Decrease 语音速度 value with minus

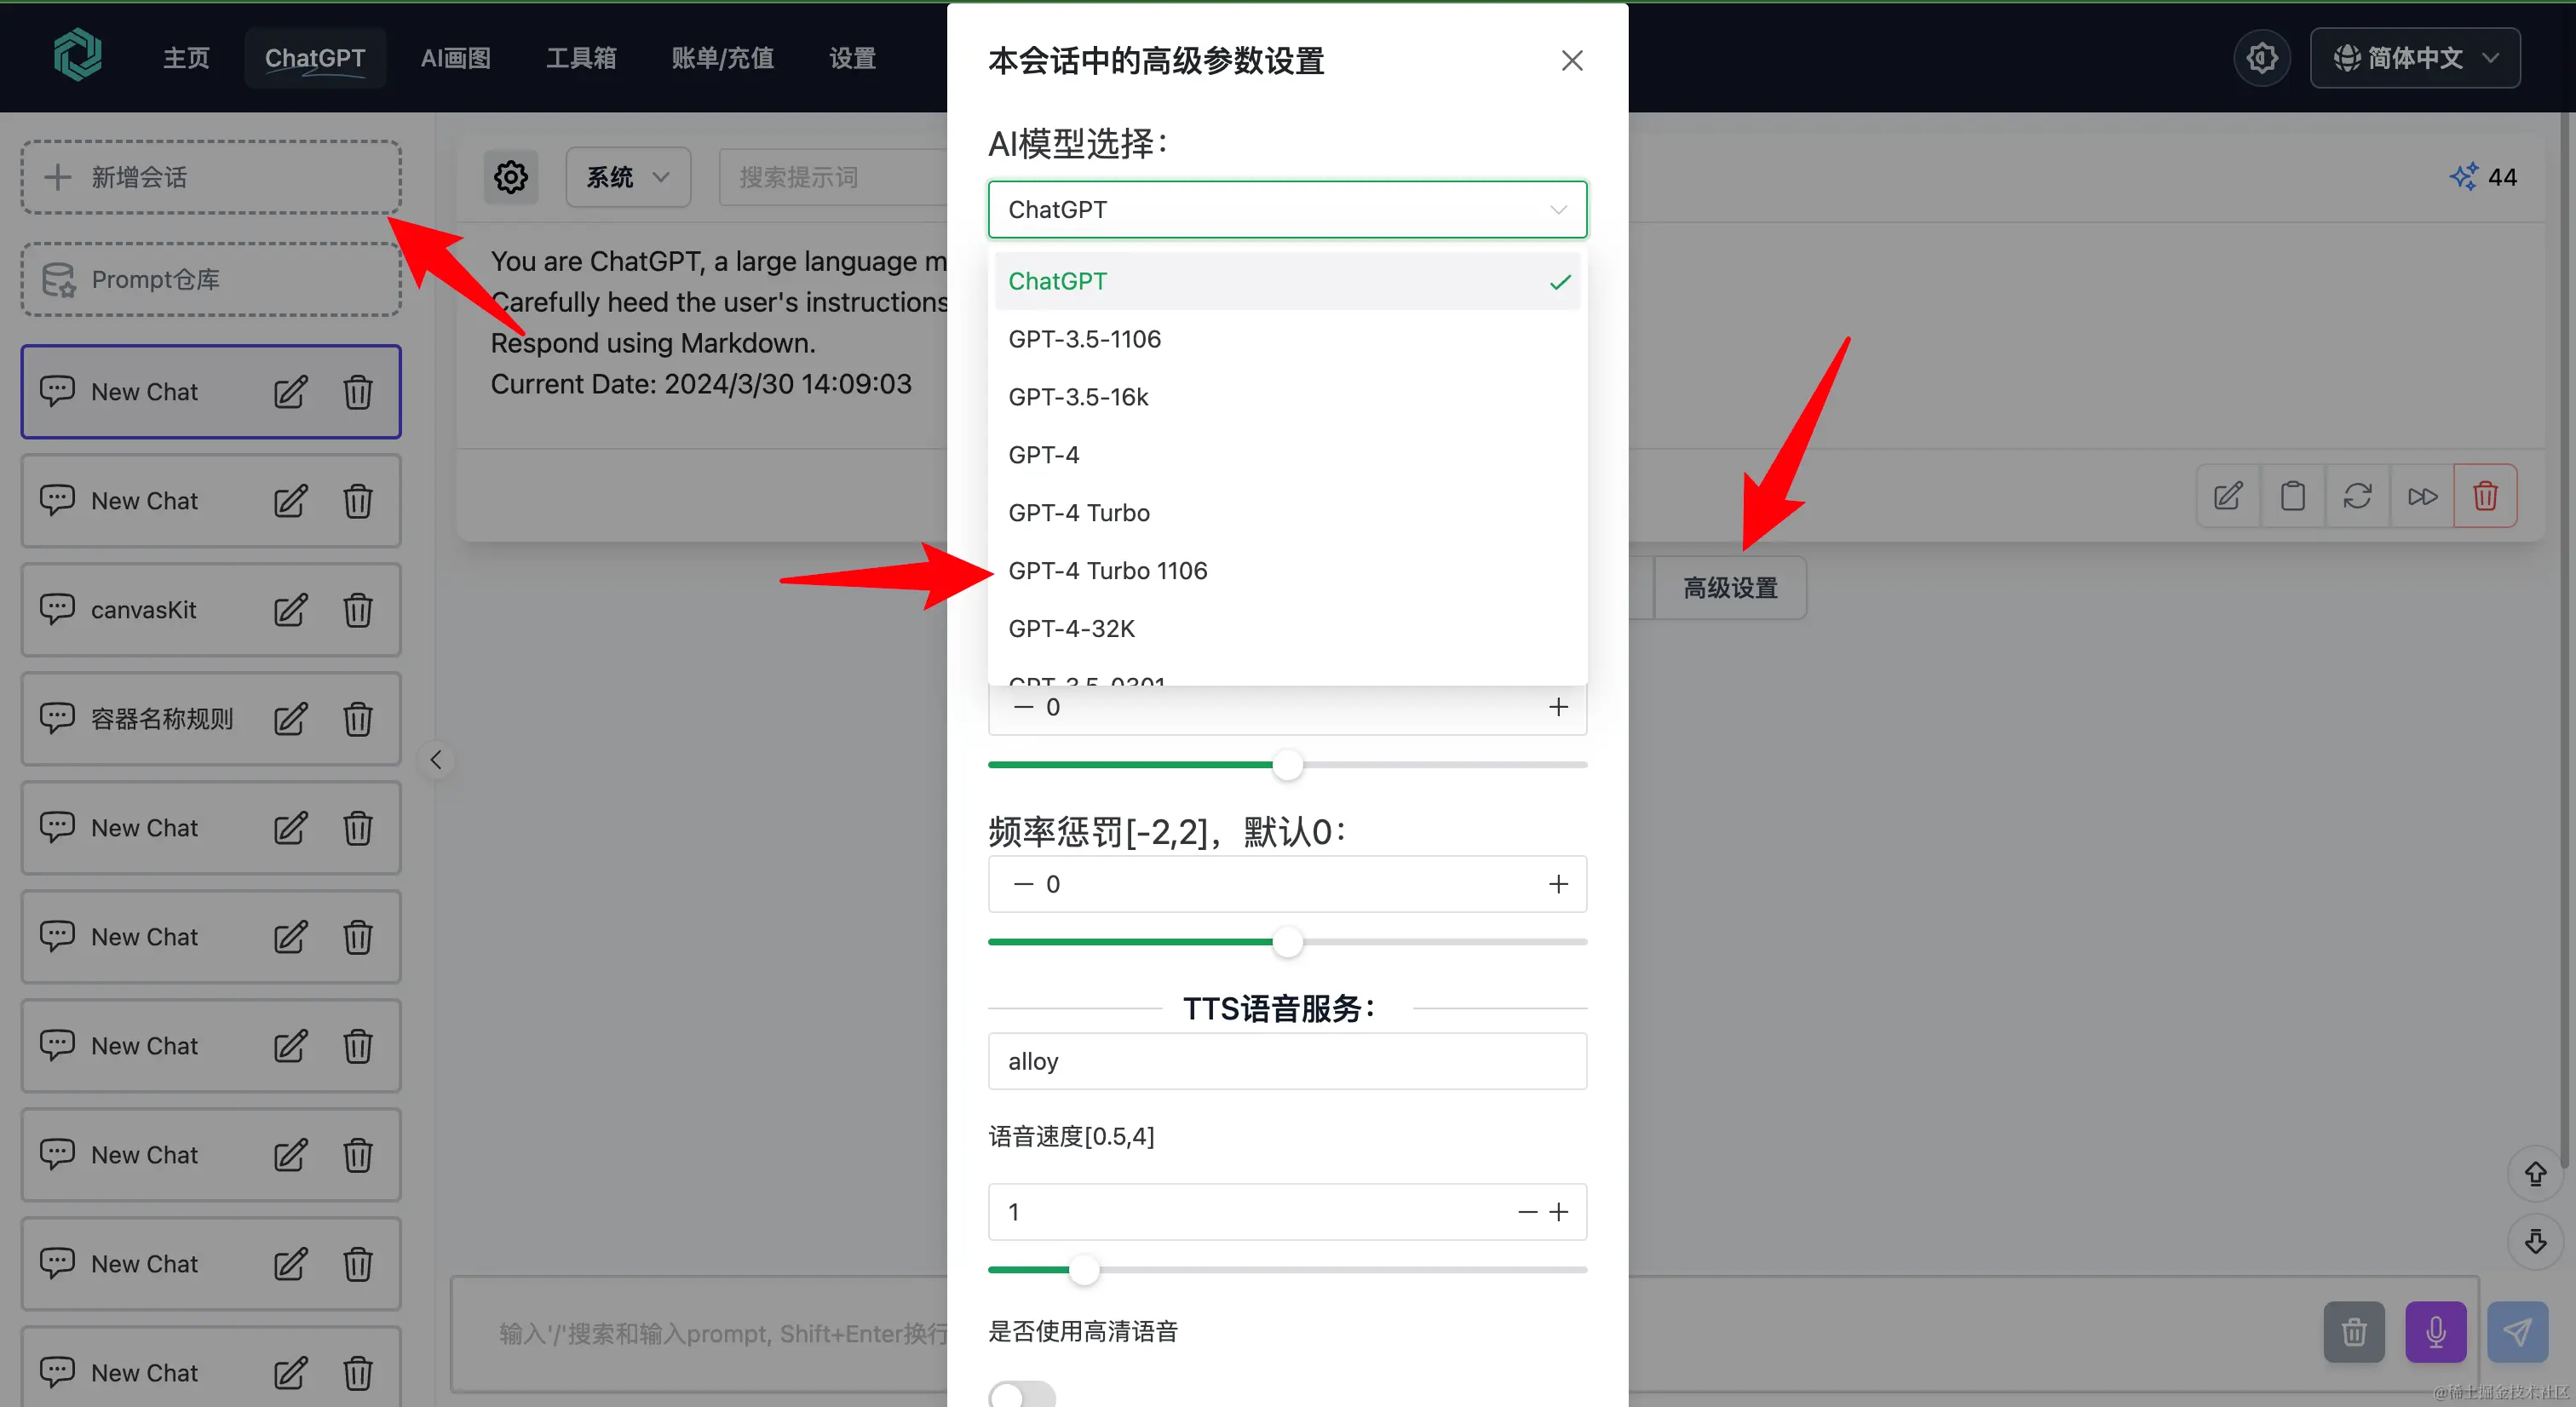[x=1527, y=1212]
